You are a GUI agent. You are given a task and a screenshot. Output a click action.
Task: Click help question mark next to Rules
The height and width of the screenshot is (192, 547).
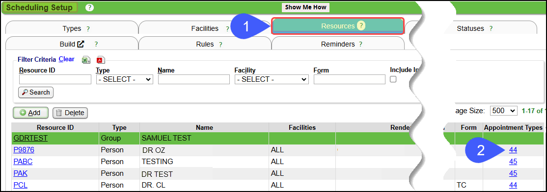[220, 45]
